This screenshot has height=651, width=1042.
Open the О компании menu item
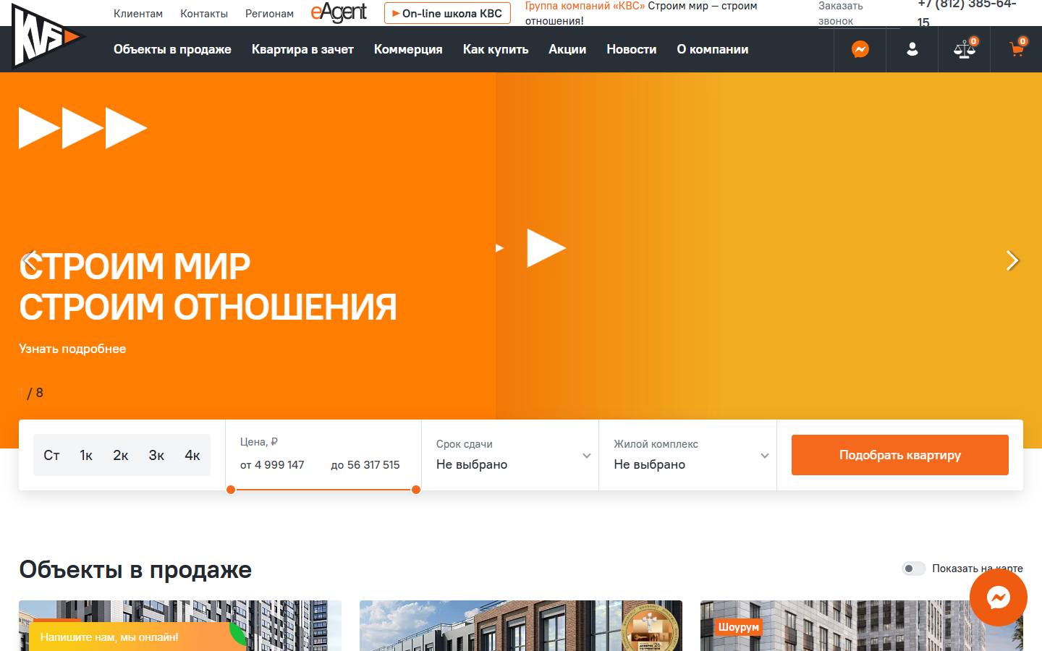pyautogui.click(x=713, y=49)
